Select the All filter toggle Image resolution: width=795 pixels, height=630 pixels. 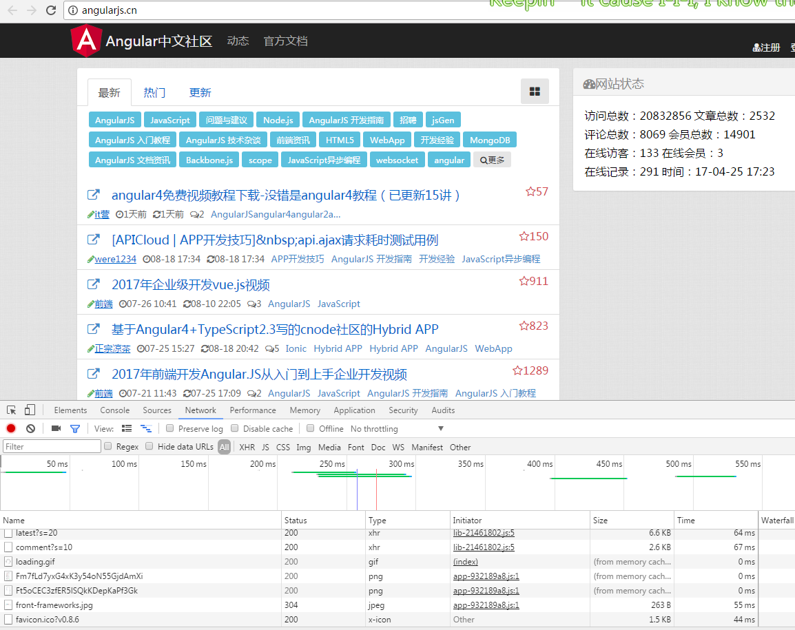(x=224, y=447)
